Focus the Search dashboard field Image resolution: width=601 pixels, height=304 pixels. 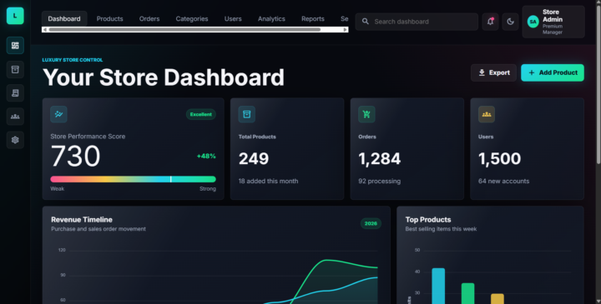tap(417, 22)
